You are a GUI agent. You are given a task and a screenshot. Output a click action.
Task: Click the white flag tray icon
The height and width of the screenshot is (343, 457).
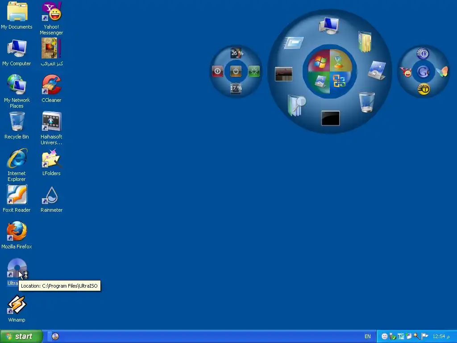point(425,336)
